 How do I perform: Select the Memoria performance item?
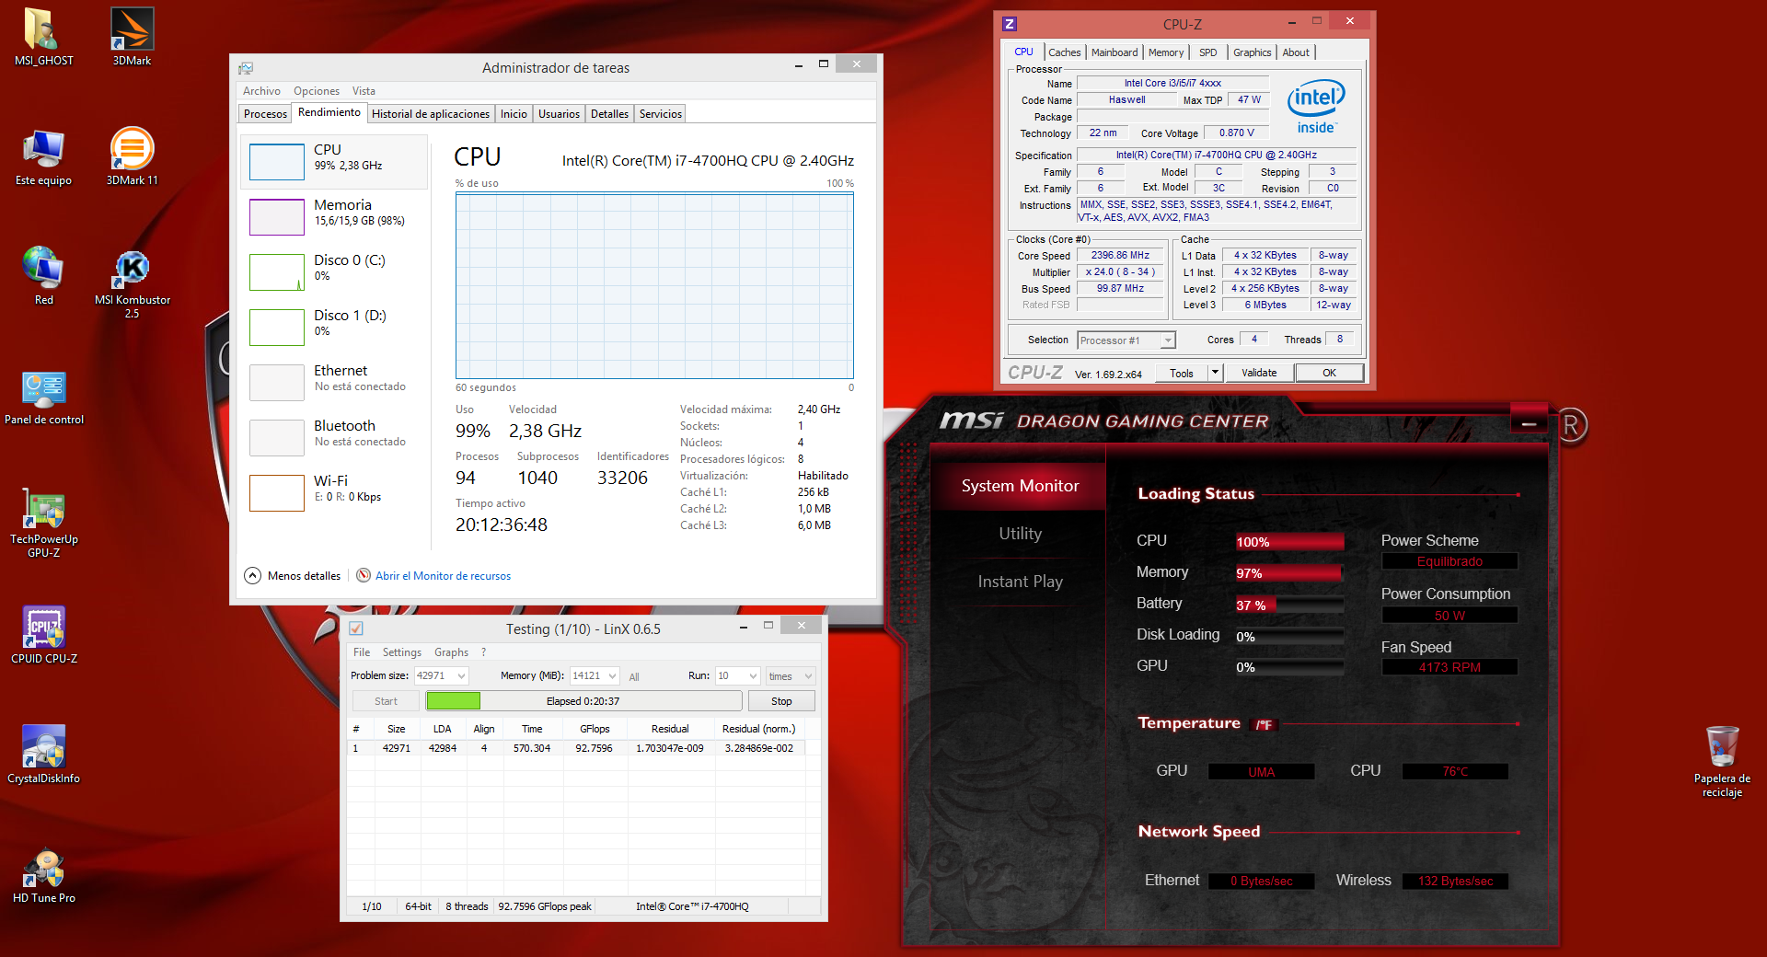tap(335, 215)
